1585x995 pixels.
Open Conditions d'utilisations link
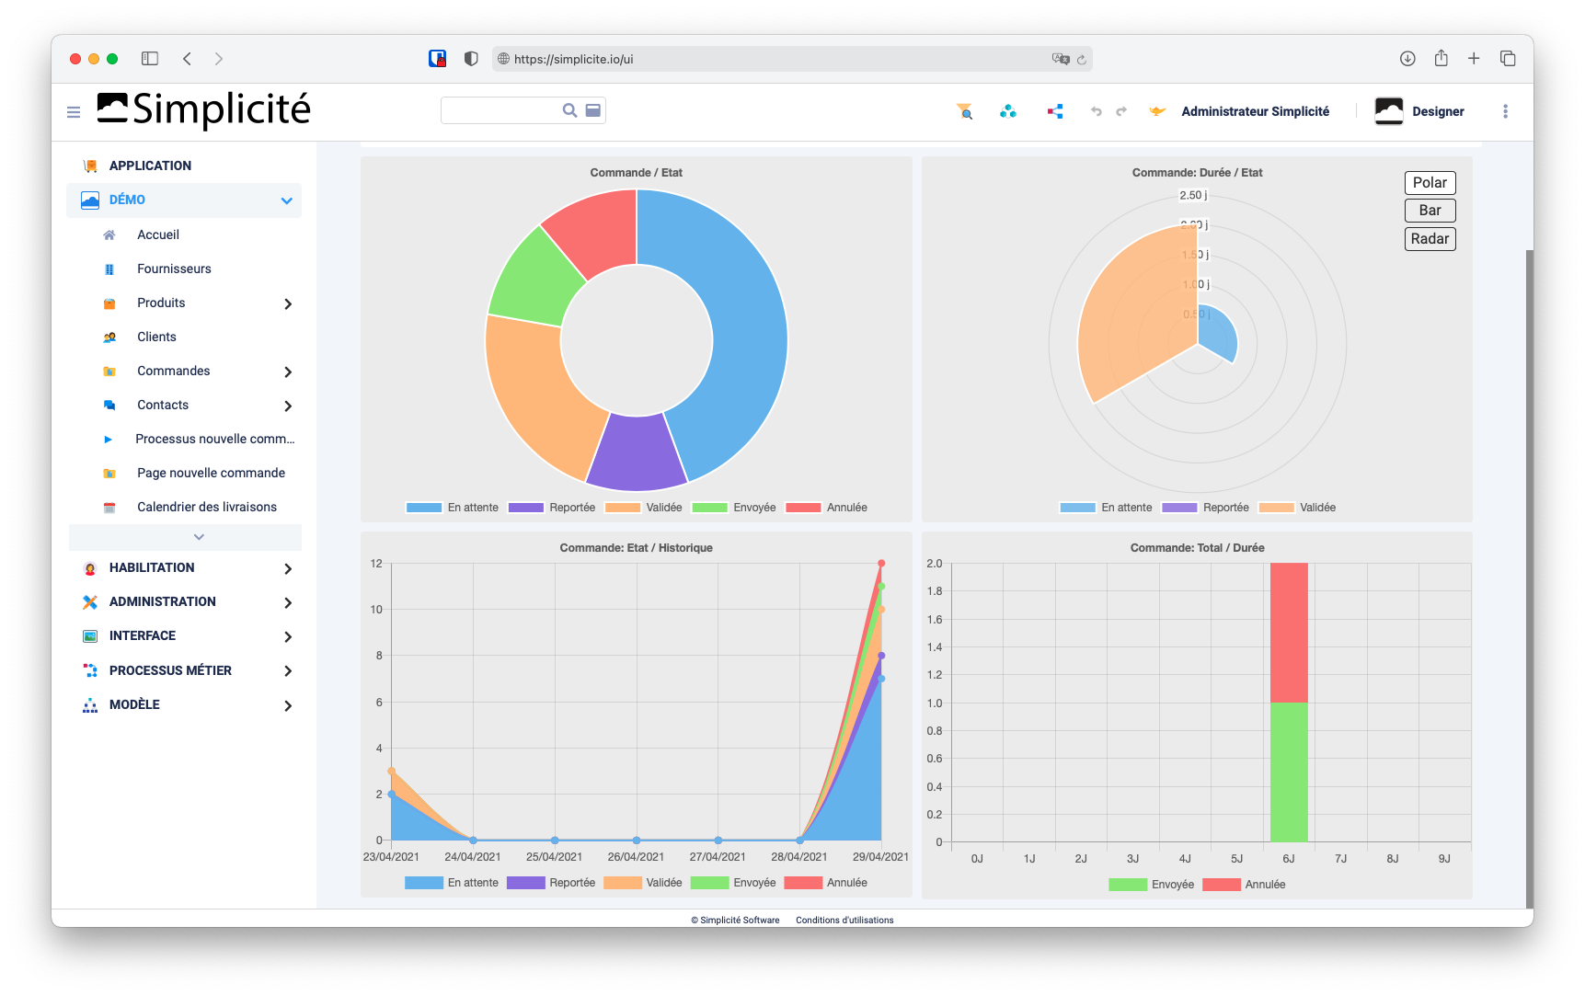pyautogui.click(x=844, y=920)
